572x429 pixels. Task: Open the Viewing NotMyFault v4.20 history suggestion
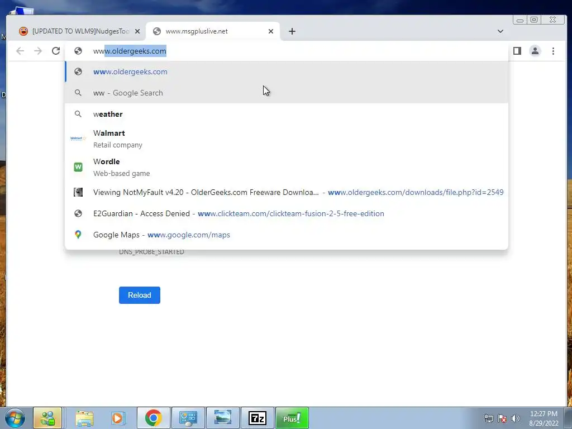pyautogui.click(x=287, y=192)
